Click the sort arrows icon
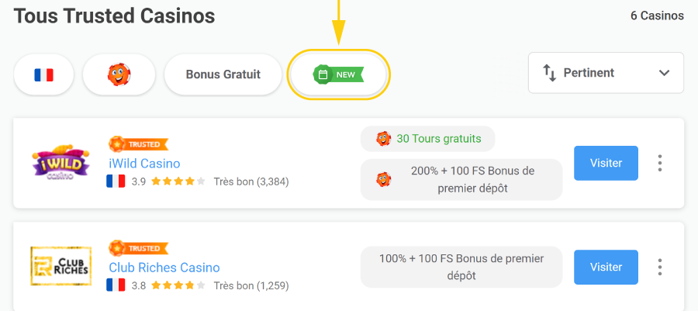This screenshot has width=698, height=311. click(x=550, y=73)
